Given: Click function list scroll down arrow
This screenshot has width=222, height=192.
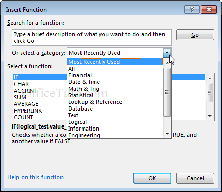Looking at the screenshot, I should click(210, 116).
